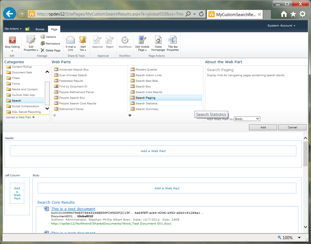Viewport: 311px width, 244px height.
Task: Click the Add button
Action: coord(263,127)
